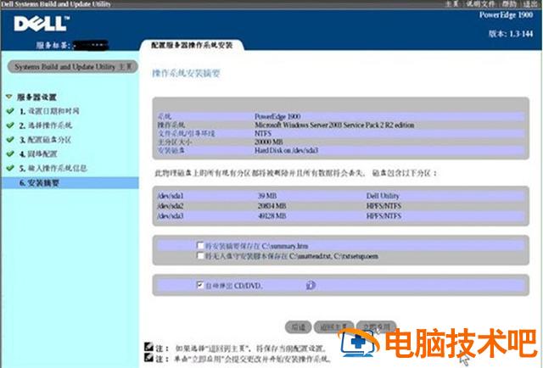
Task: Click the /dev/sda1 partition row
Action: coord(341,196)
